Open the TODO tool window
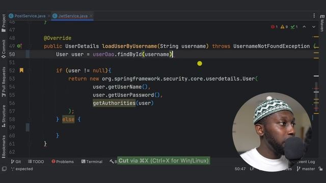Screen dimensions: 326x183 (36, 162)
